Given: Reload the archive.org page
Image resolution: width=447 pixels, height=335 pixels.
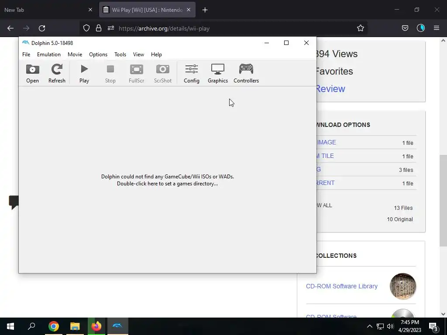Looking at the screenshot, I should pyautogui.click(x=42, y=28).
